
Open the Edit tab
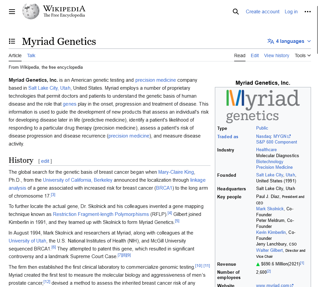(255, 55)
